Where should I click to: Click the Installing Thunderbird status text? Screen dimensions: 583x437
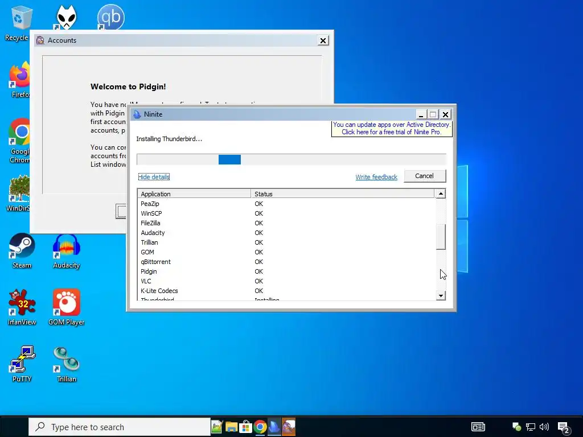[169, 139]
